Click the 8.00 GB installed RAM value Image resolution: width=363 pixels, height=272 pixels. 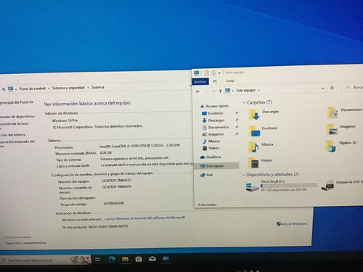pyautogui.click(x=105, y=153)
